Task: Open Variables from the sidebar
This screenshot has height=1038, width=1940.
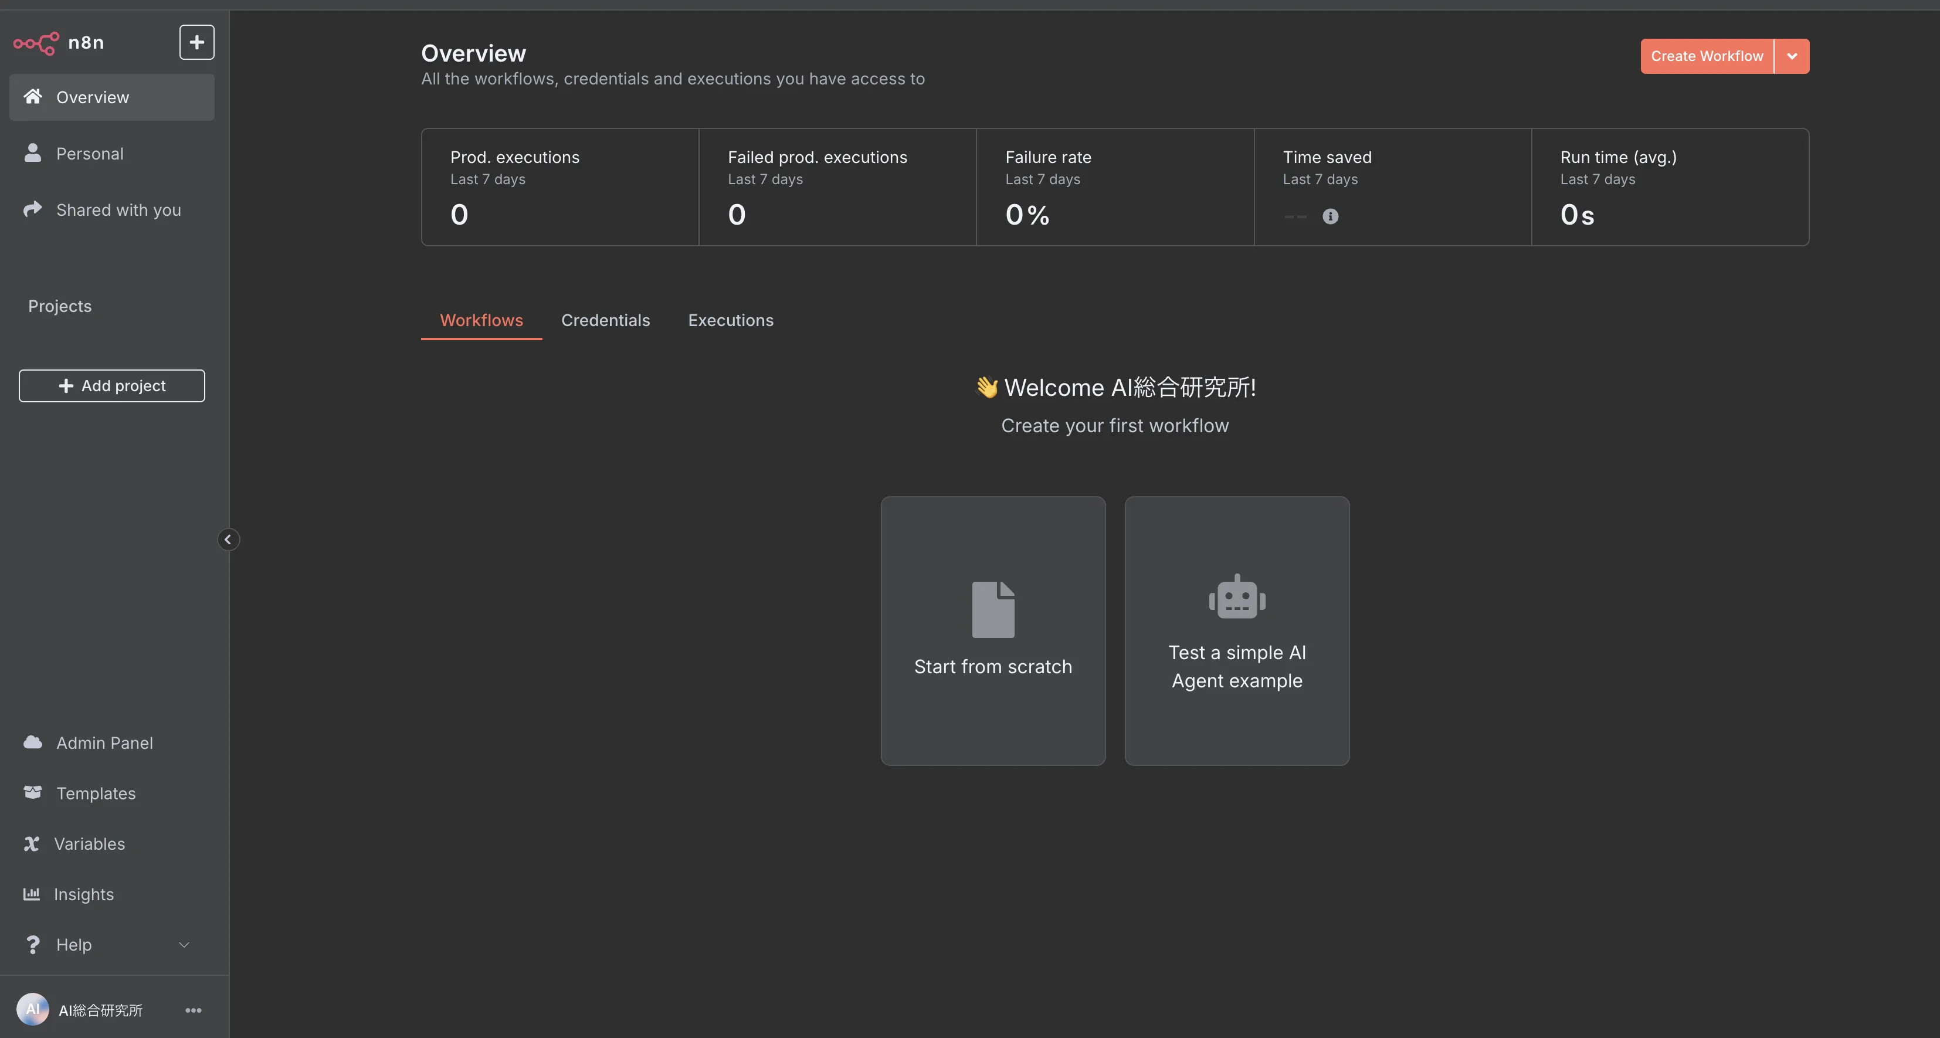Action: pyautogui.click(x=111, y=844)
